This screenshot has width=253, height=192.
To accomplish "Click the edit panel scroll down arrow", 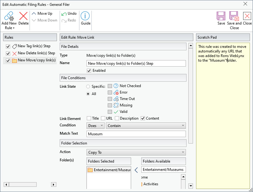I will tap(191, 186).
